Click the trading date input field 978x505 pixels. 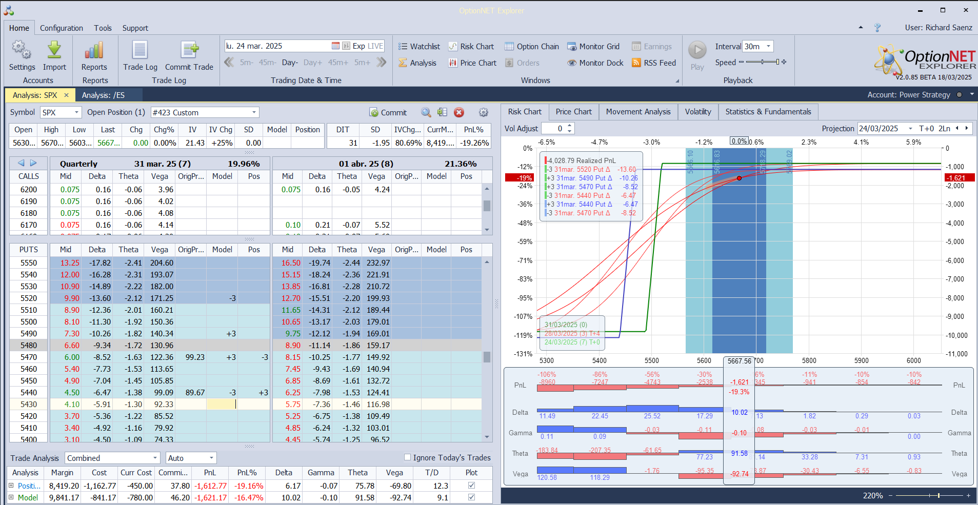(277, 46)
